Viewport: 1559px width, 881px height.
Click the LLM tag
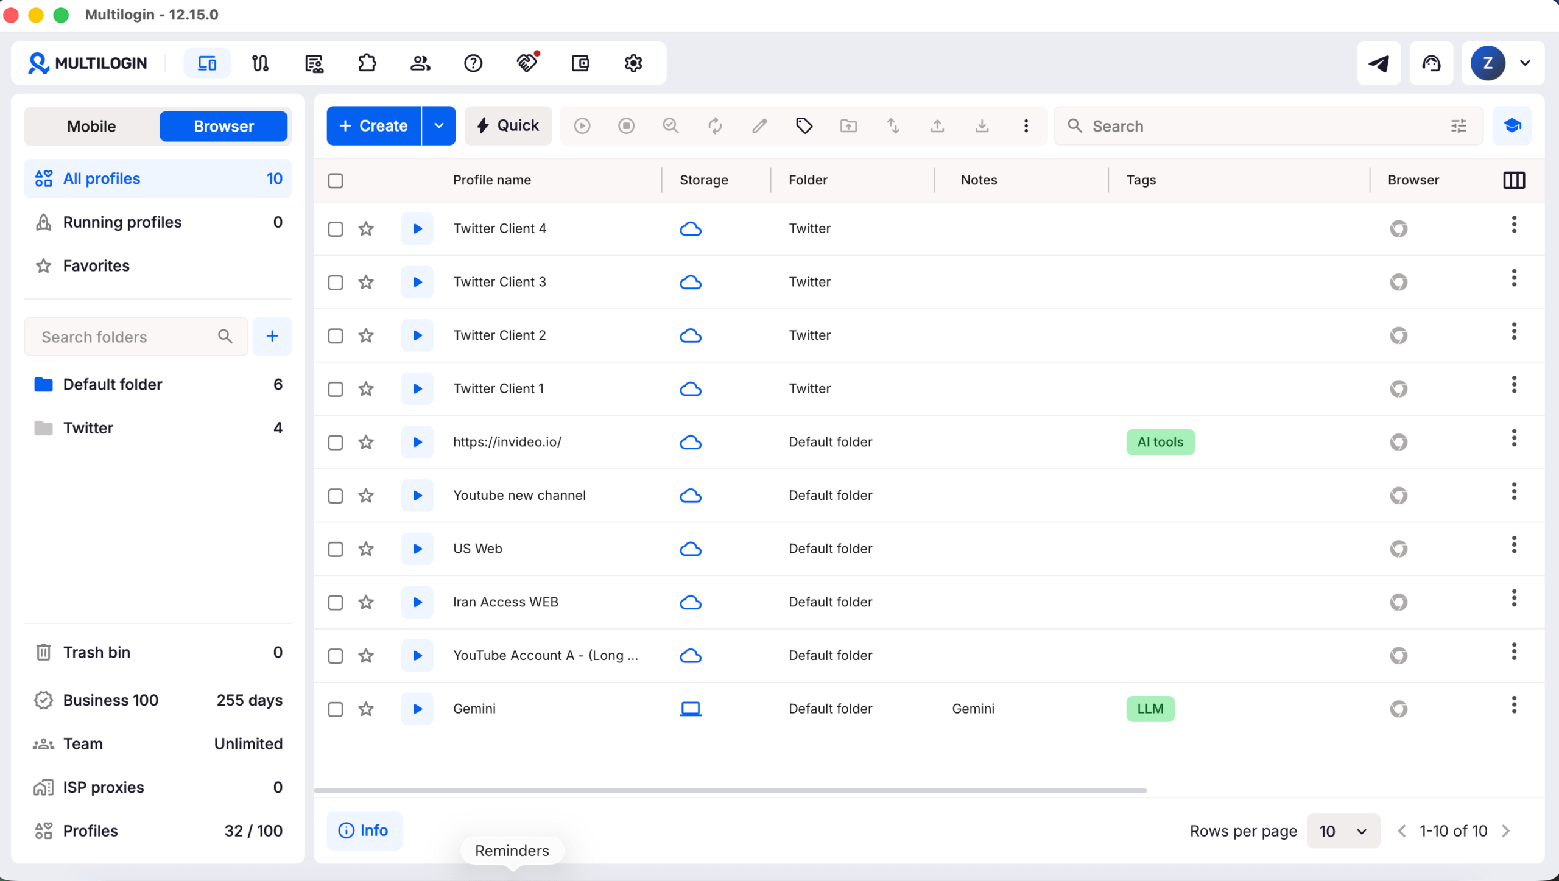click(1150, 709)
